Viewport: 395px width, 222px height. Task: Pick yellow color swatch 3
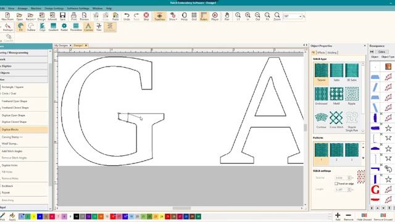(x=34, y=216)
